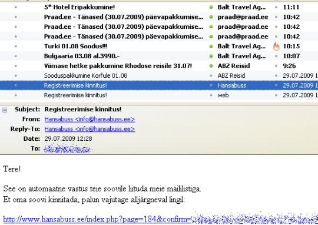Click the flame junk icon on Turki 01.08 Soodus

tap(276, 47)
